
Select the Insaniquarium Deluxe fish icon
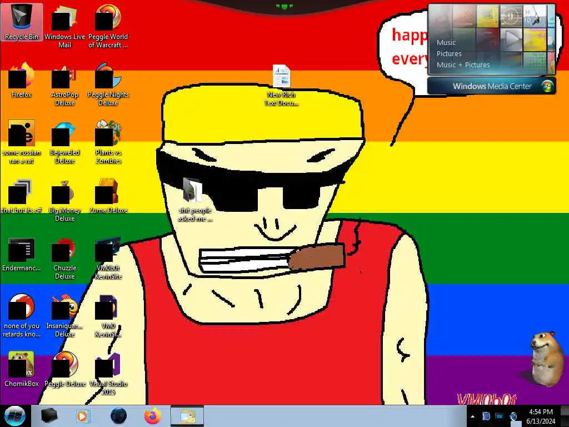[x=64, y=316]
